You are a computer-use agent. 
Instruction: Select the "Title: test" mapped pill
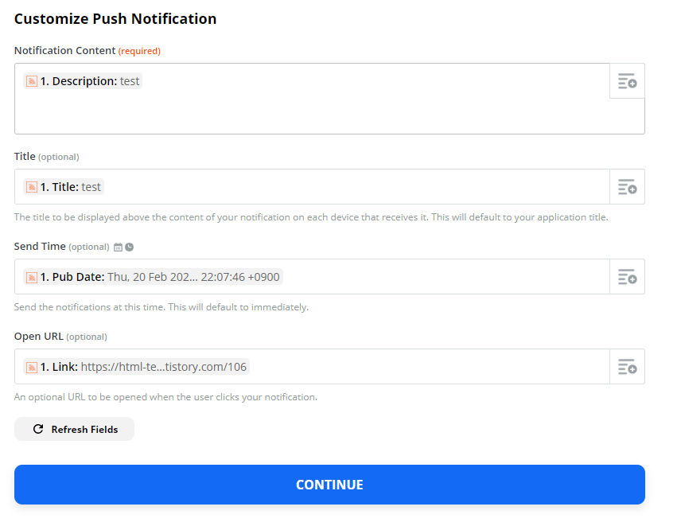coord(70,187)
